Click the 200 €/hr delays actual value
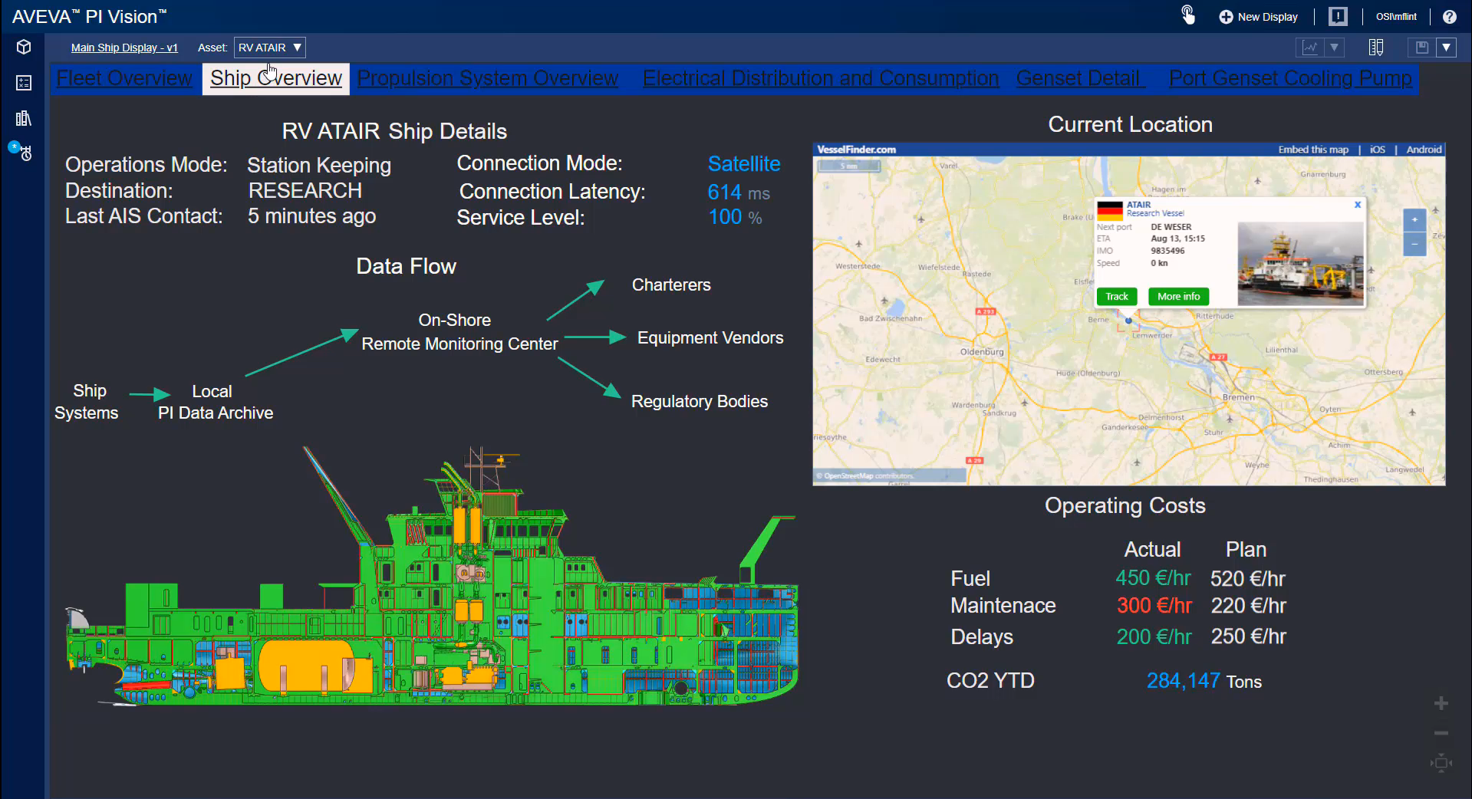The height and width of the screenshot is (799, 1472). coord(1154,636)
